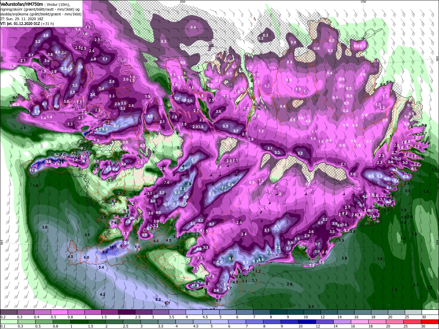Select the white 30 swatch in the upper scale
This screenshot has height=329, width=439.
pyautogui.click(x=430, y=312)
